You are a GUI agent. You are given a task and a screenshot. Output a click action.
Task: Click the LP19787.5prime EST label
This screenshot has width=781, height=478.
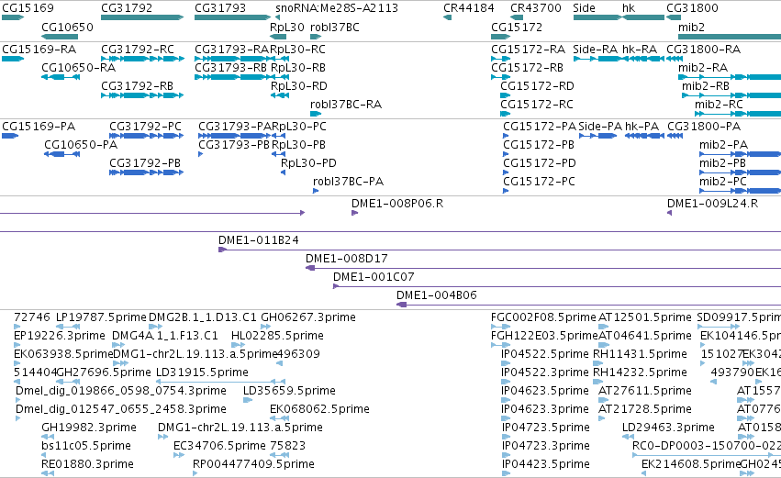tap(101, 317)
